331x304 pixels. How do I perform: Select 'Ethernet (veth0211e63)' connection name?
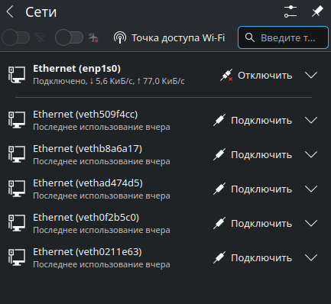(x=87, y=252)
